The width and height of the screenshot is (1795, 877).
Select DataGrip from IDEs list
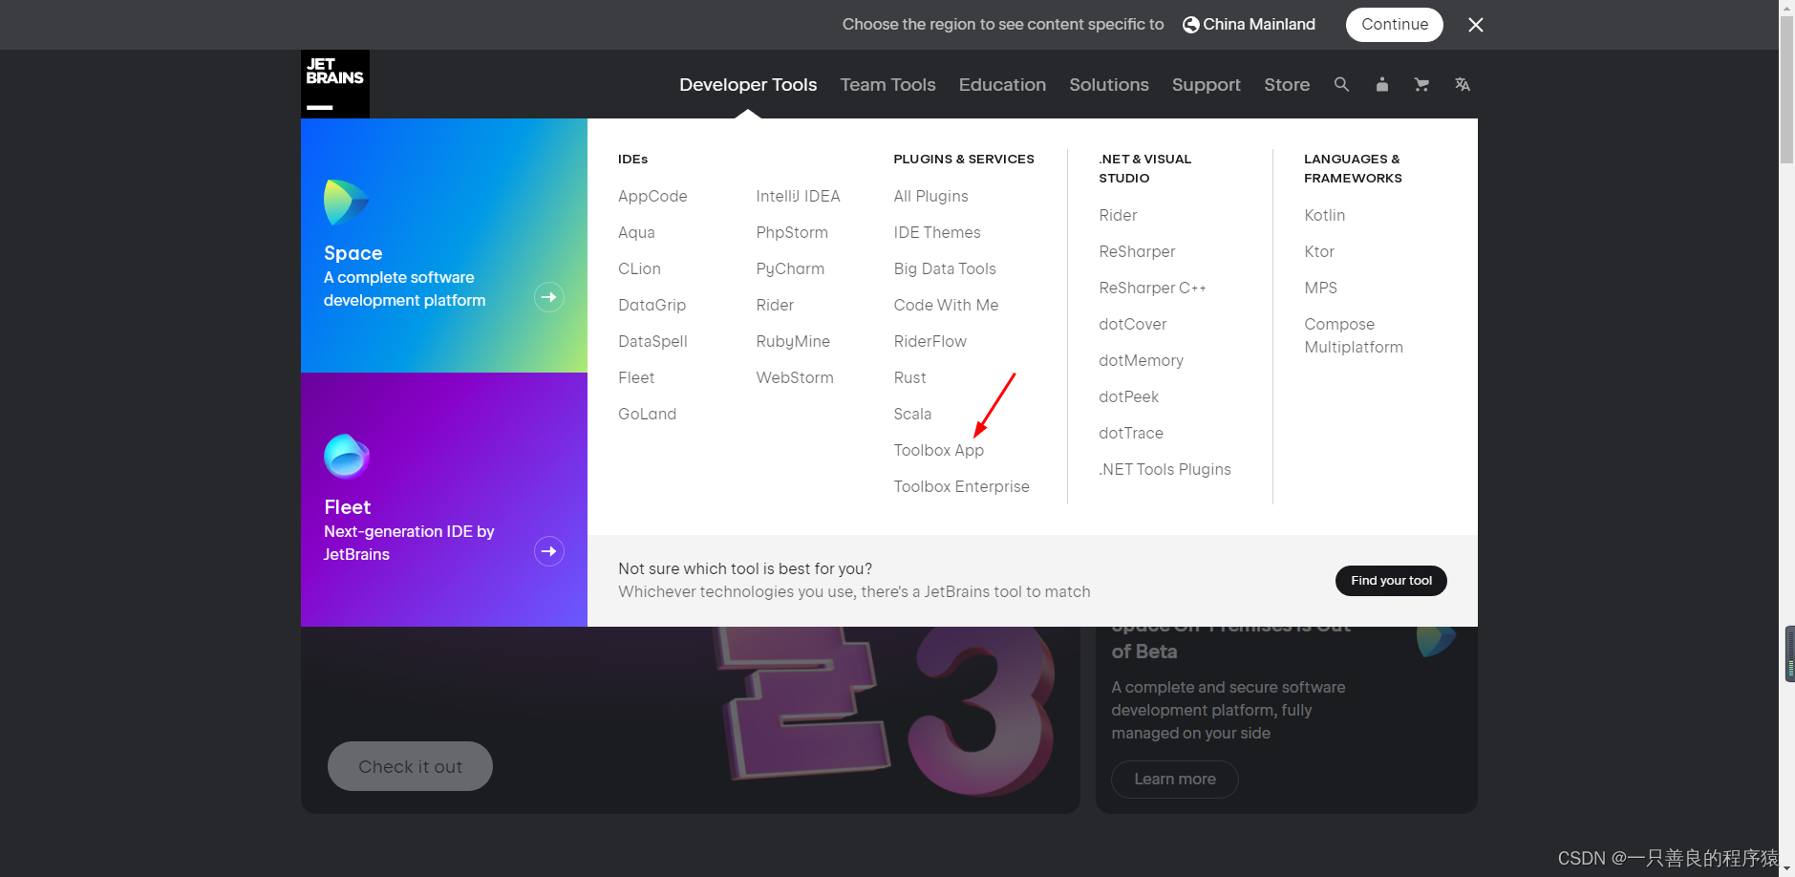[x=652, y=305]
